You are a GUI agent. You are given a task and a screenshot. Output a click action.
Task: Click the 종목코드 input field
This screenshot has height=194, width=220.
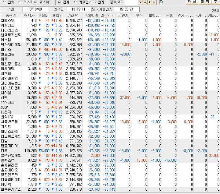(x=132, y=2)
